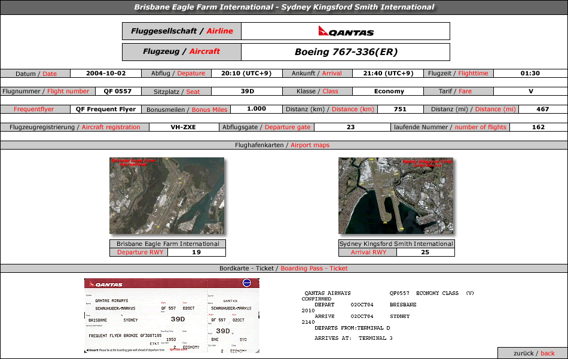
Task: Click the Bonusmeilen / Bonus Miles label
Action: click(187, 109)
